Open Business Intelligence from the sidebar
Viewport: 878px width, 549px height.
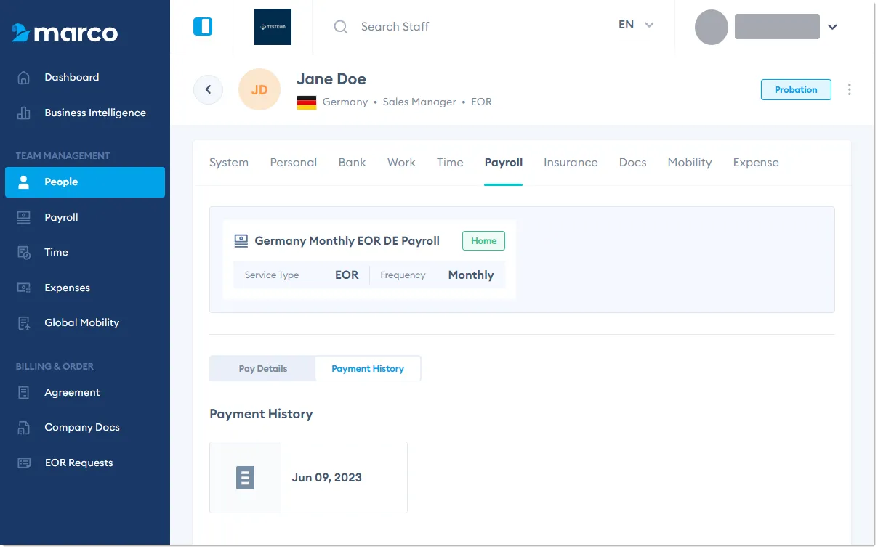coord(95,113)
